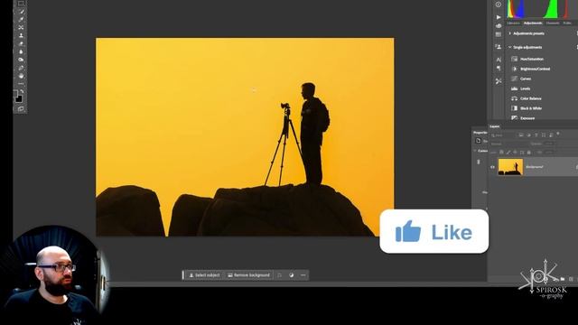Toggle lock position icon
Image resolution: width=578 pixels, height=325 pixels.
coord(515,153)
